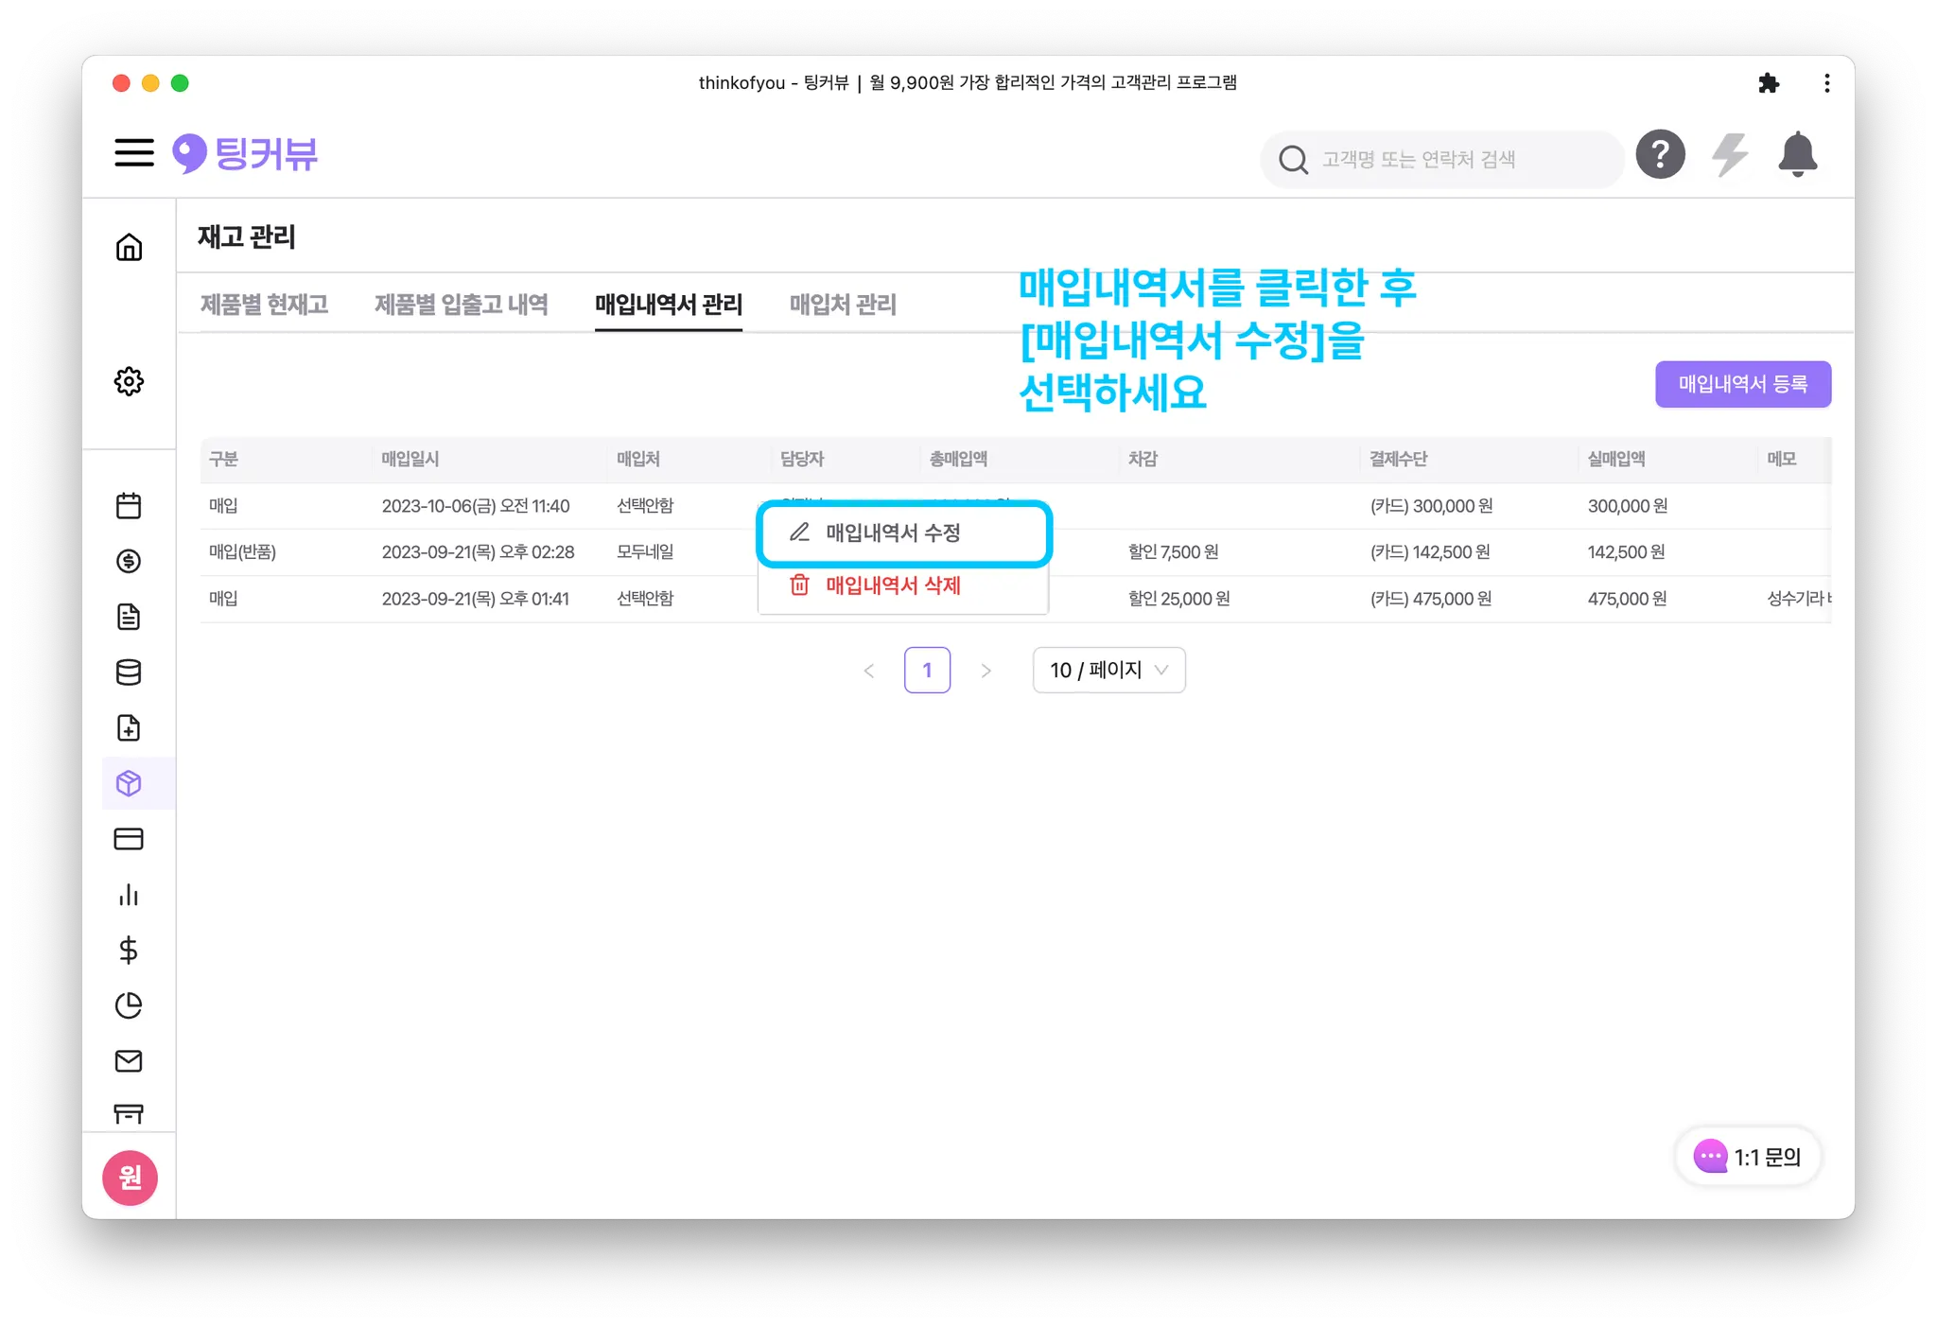Click the lightning bolt icon

pyautogui.click(x=1729, y=155)
